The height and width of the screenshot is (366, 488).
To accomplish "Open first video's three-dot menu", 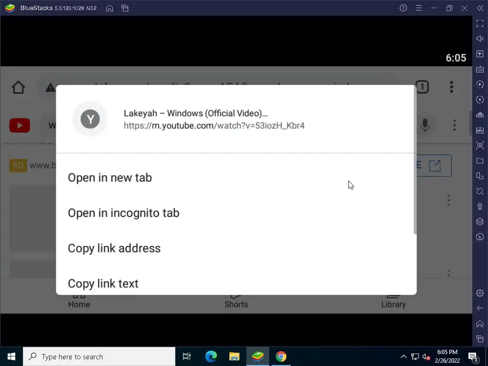I will (448, 201).
